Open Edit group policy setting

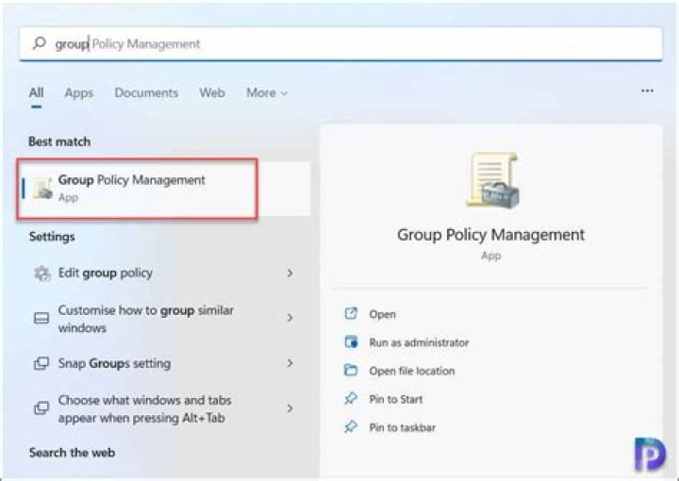coord(164,274)
